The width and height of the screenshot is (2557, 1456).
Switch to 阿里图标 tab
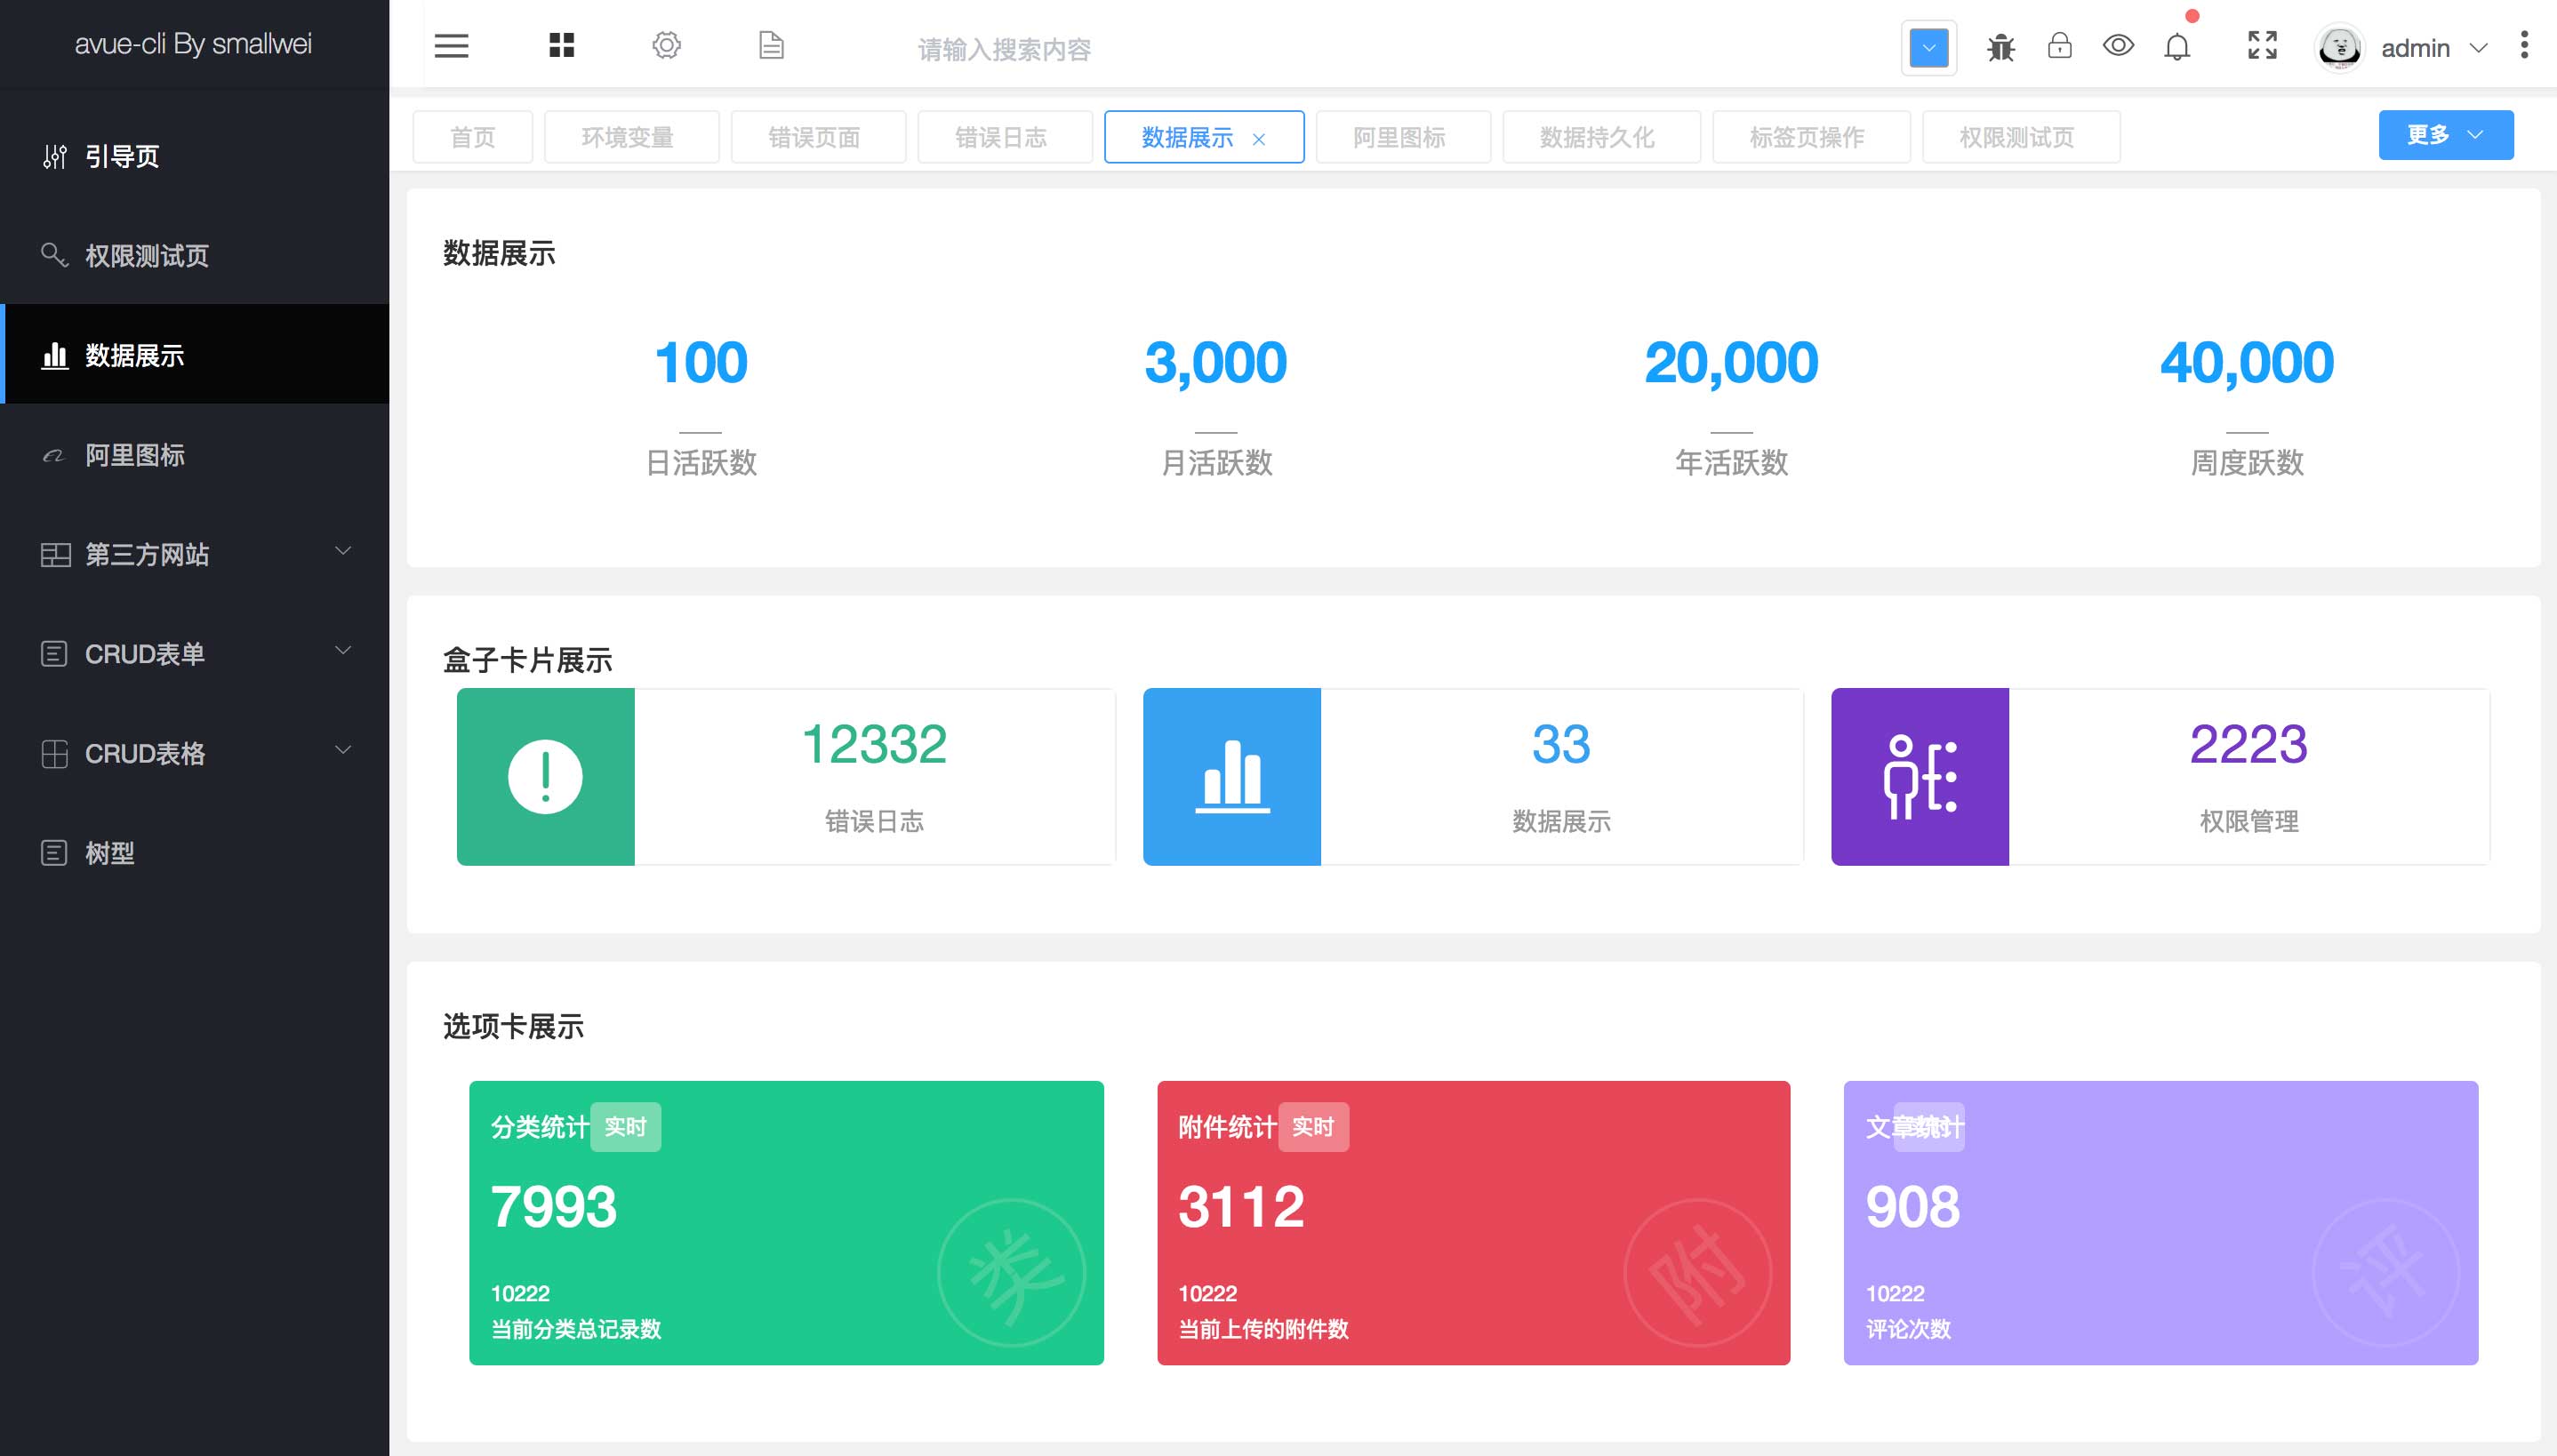[1403, 137]
